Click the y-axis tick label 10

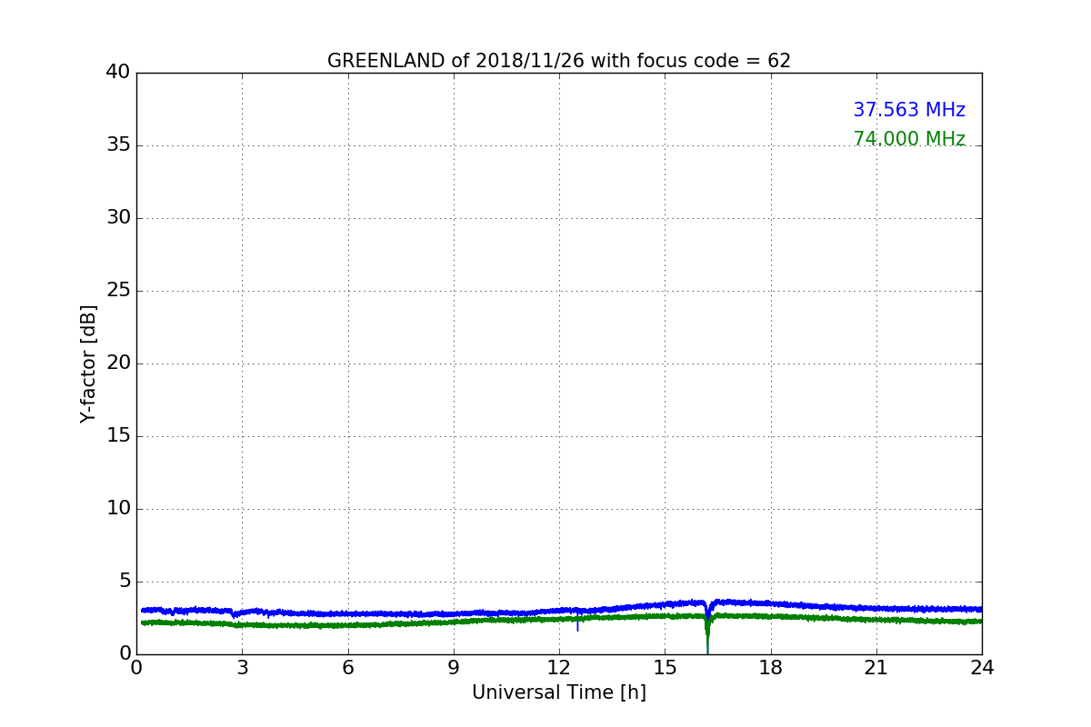pos(118,508)
